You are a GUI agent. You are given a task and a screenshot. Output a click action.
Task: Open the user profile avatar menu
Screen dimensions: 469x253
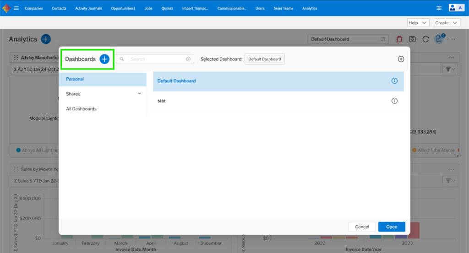pyautogui.click(x=456, y=8)
